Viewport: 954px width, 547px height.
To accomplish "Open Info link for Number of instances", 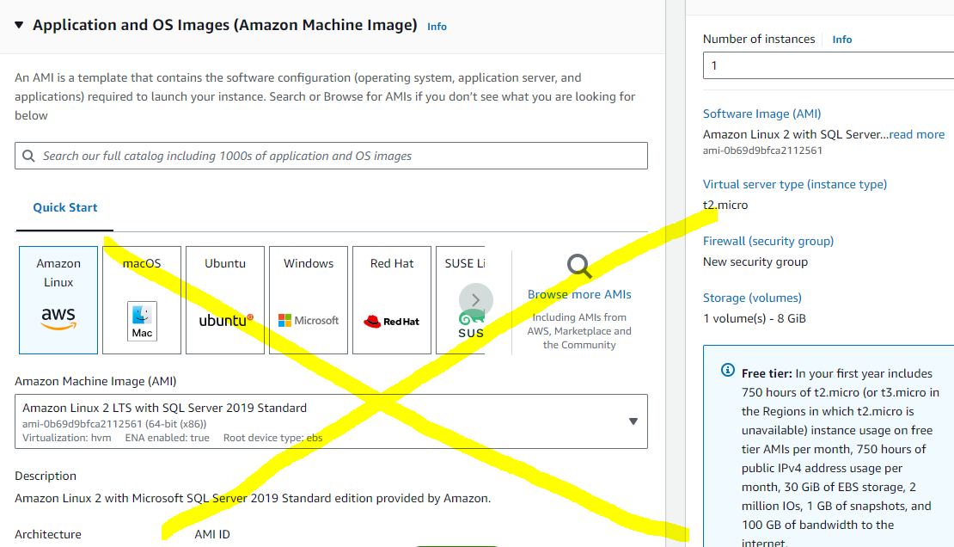I will coord(842,40).
